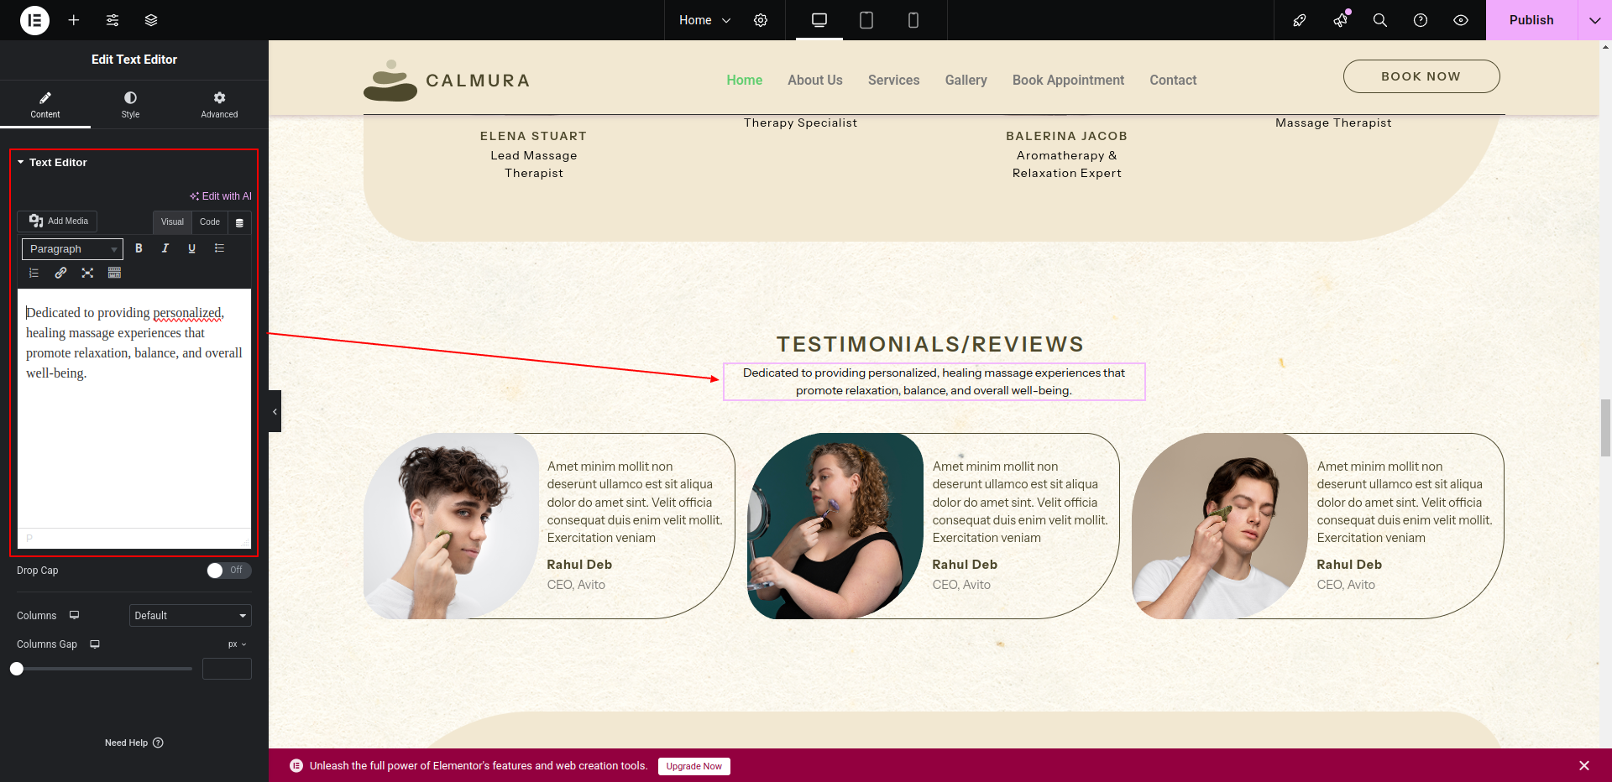Open the Finder search icon
The width and height of the screenshot is (1612, 782).
1379,20
